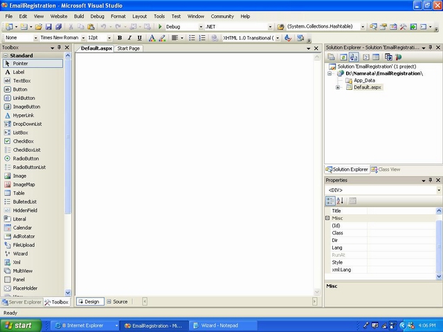The height and width of the screenshot is (332, 443).
Task: Switch to Source view
Action: tap(117, 302)
